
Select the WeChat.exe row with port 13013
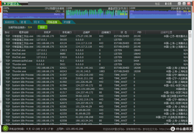coord(95,50)
